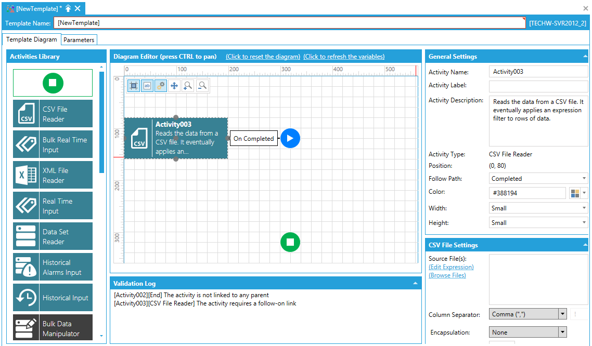Image resolution: width=592 pixels, height=346 pixels.
Task: Toggle the grid display button in diagram toolbar
Action: (x=134, y=86)
